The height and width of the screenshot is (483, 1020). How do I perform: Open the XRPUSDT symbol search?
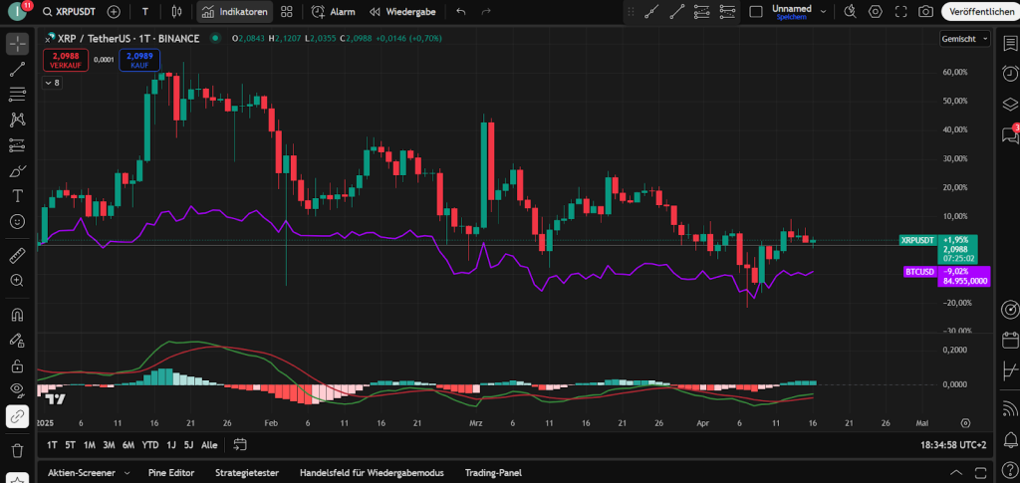(69, 12)
